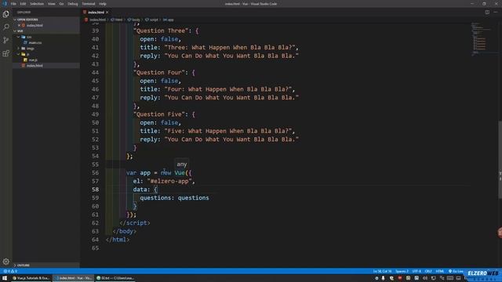Click the VS Code taskbar item
The image size is (502, 282).
click(73, 278)
